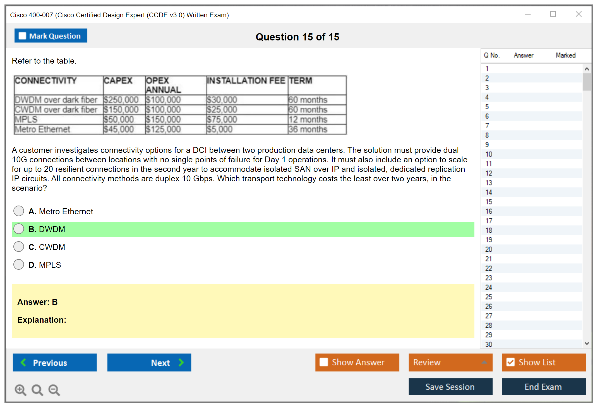Select question 22 in the question list
The width and height of the screenshot is (600, 410).
pos(489,268)
